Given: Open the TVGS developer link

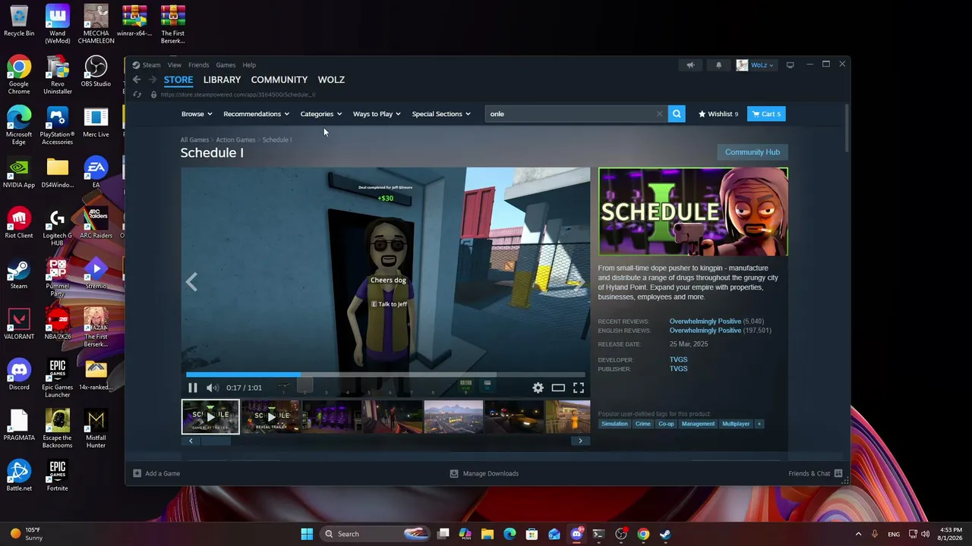Looking at the screenshot, I should [x=678, y=359].
